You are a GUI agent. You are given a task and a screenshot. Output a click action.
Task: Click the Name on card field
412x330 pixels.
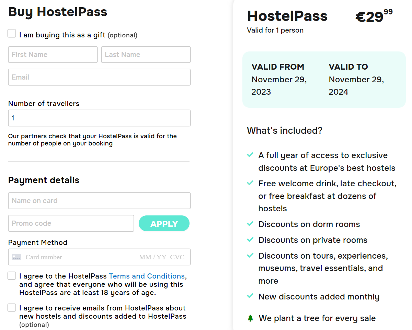tap(99, 201)
